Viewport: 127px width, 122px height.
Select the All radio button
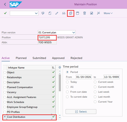(x=67, y=87)
